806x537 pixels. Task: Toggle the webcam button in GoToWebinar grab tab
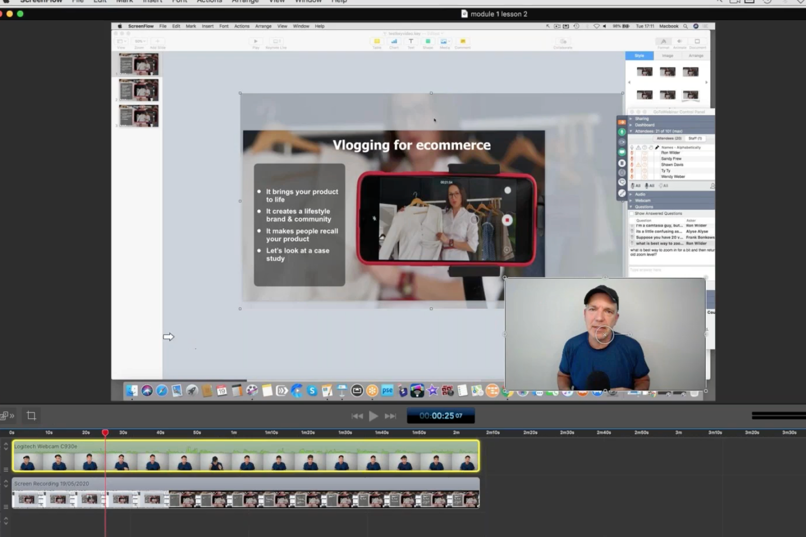point(622,142)
